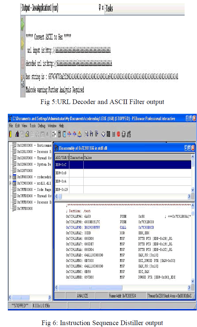The height and width of the screenshot is (327, 197).
Task: Select the 0x7FFB0000 Code Page tree item
Action: (x=31, y=190)
